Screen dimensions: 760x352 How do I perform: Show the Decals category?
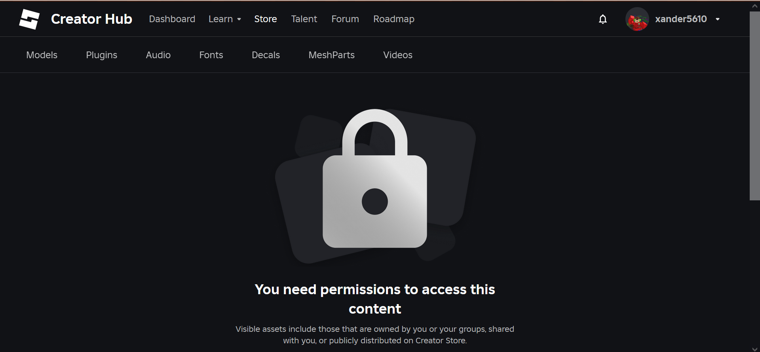[266, 55]
